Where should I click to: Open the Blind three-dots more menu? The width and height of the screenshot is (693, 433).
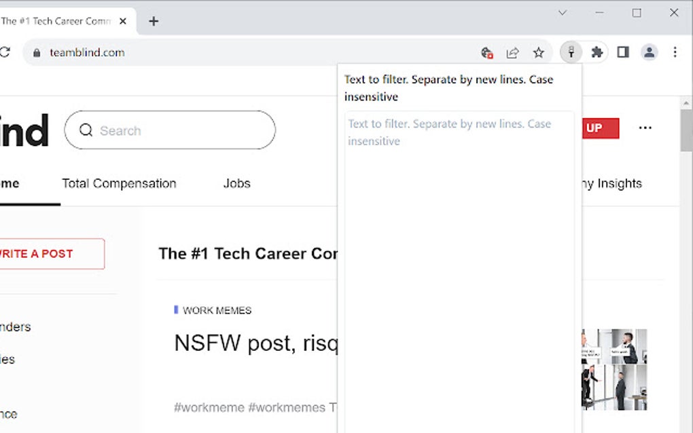(x=645, y=128)
